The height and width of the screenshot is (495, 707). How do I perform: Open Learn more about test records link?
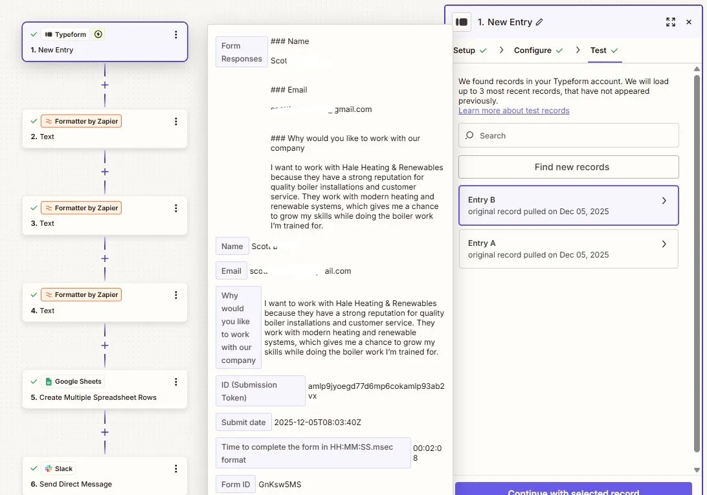click(x=513, y=111)
